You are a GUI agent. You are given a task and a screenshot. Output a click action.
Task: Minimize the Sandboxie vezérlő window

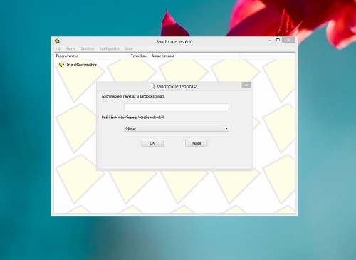[270, 41]
